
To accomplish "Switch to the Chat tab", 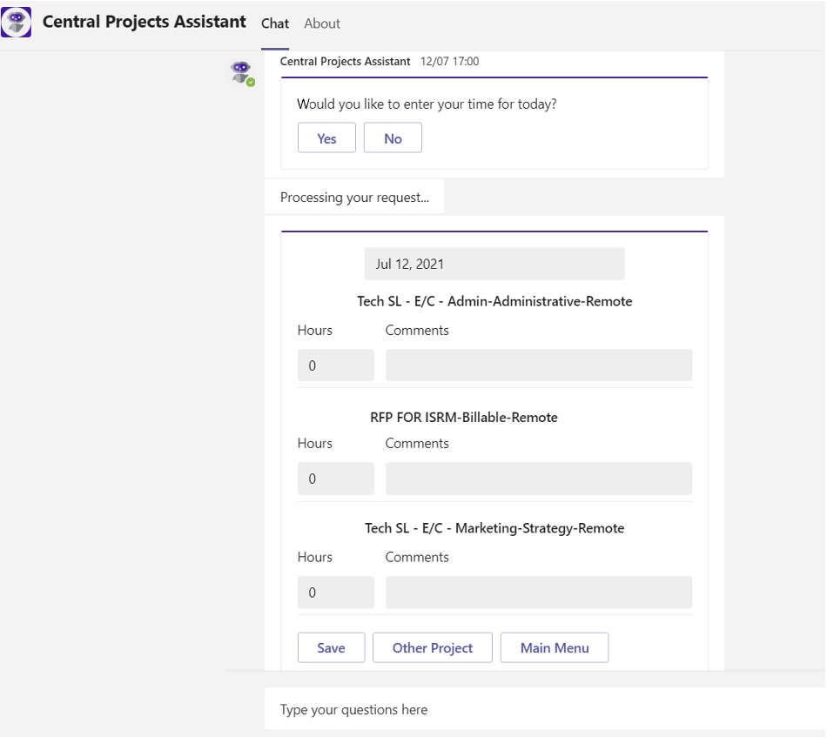I will 275,23.
